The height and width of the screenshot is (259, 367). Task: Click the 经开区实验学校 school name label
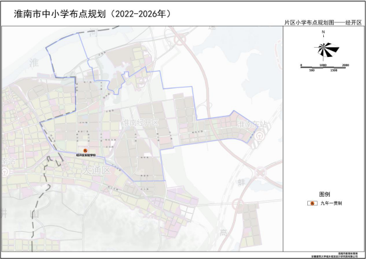click(86, 155)
